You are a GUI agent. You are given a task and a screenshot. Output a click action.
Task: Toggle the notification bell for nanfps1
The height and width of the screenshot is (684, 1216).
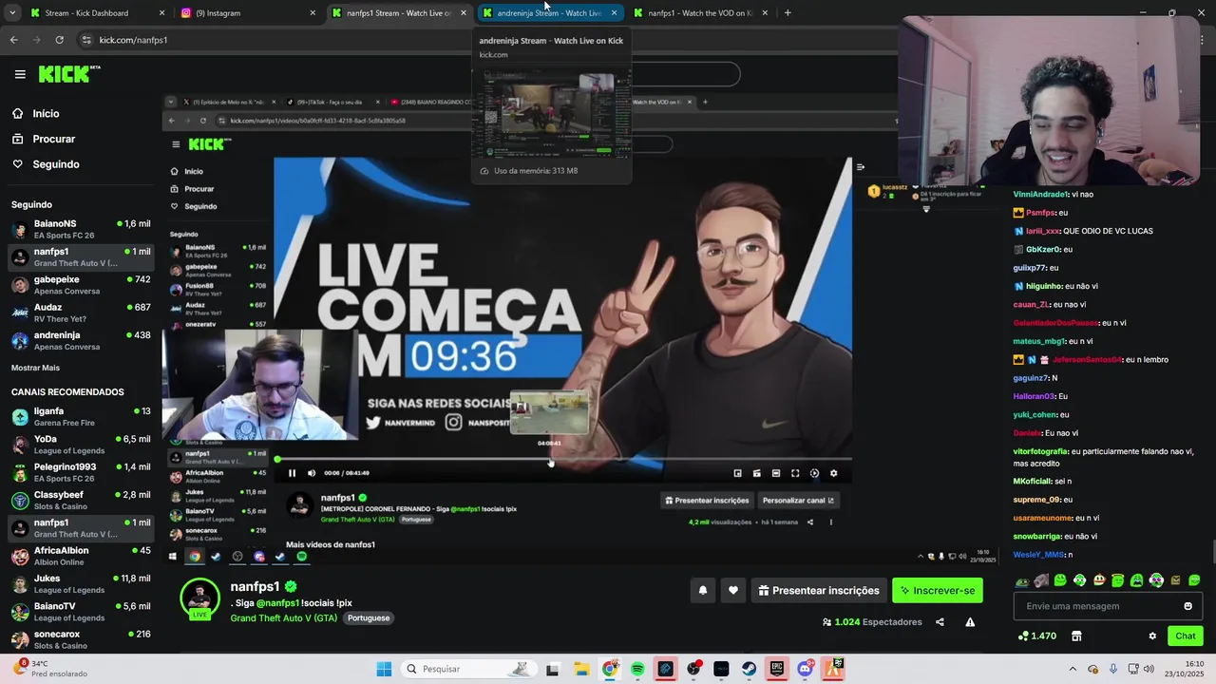[703, 590]
